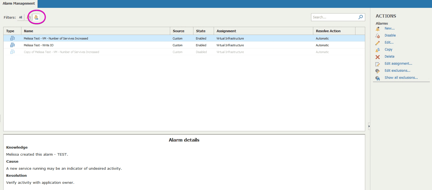Open Show all exclusions... link

coord(401,78)
